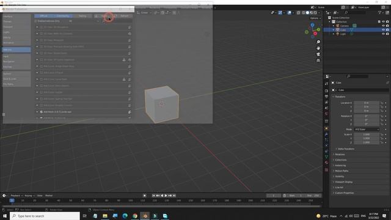The height and width of the screenshot is (220, 391).
Task: Click the Community add-ons filter button
Action: coord(63,16)
